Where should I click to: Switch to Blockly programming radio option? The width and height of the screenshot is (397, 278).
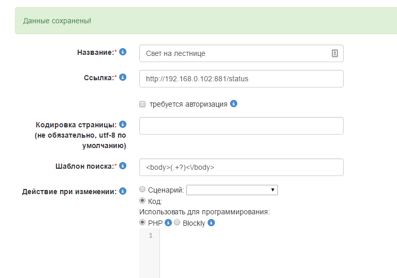177,223
